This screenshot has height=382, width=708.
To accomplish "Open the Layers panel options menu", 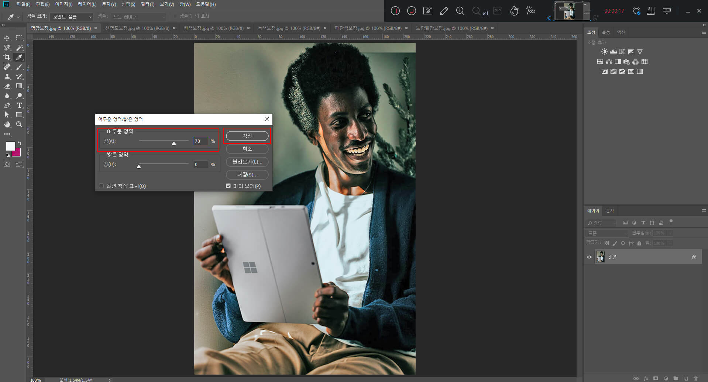I will tap(704, 211).
